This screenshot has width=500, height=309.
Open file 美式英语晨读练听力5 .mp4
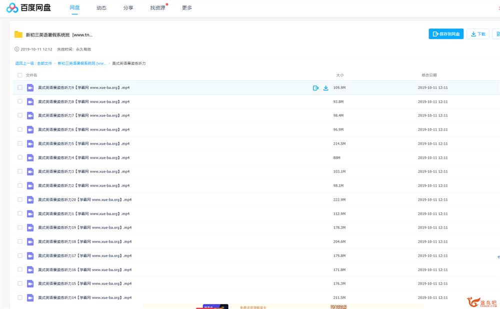84,144
